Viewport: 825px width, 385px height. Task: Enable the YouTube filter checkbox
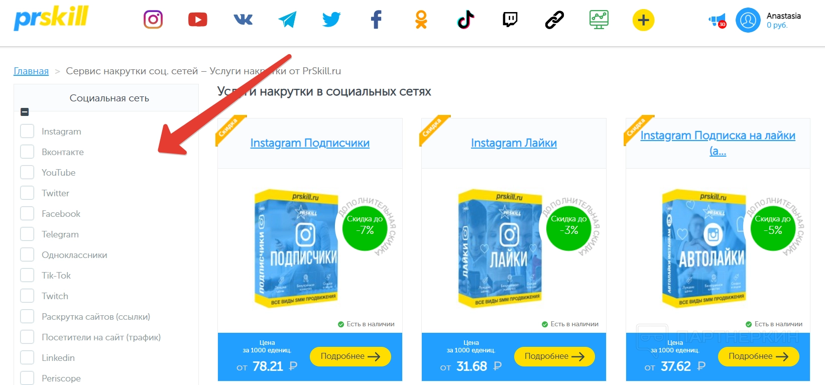tap(27, 172)
